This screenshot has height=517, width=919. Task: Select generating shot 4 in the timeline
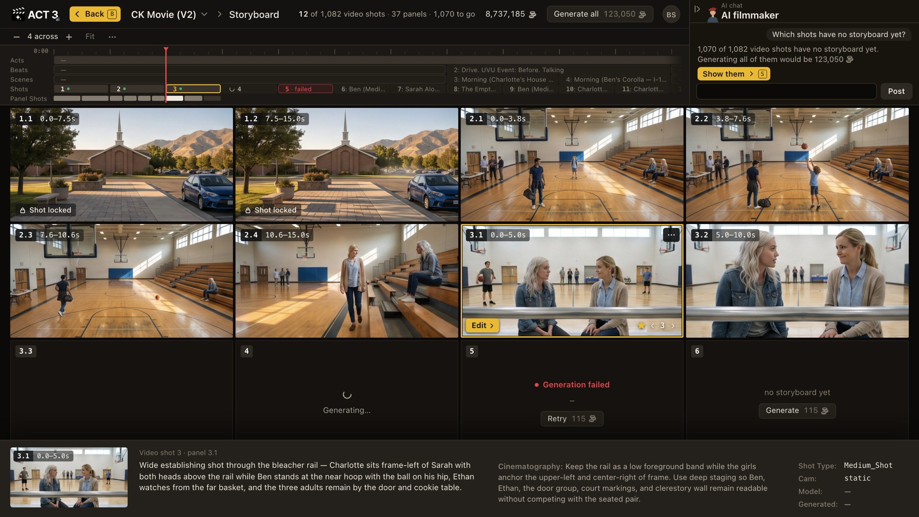(x=249, y=89)
